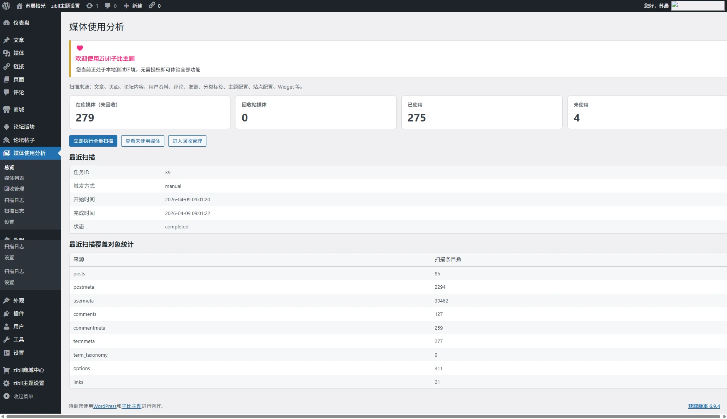Image resolution: width=727 pixels, height=419 pixels.
Task: Open the WordPress footer link
Action: [105, 406]
